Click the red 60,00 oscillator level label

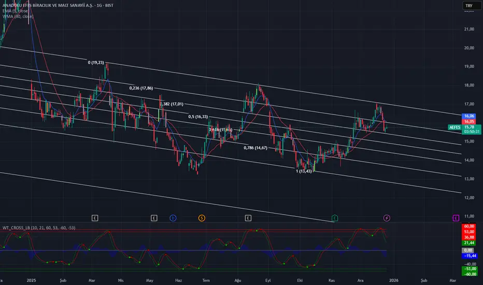point(469,226)
